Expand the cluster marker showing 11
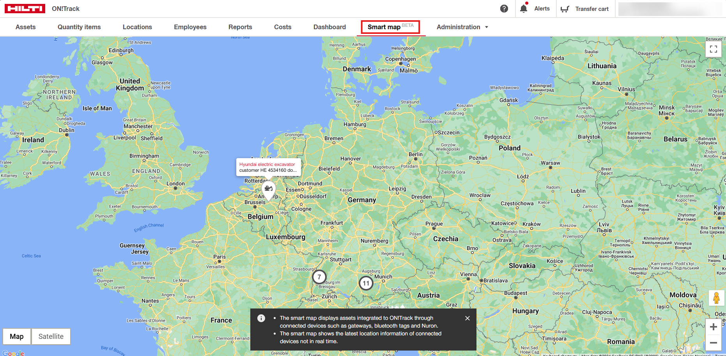 [366, 283]
